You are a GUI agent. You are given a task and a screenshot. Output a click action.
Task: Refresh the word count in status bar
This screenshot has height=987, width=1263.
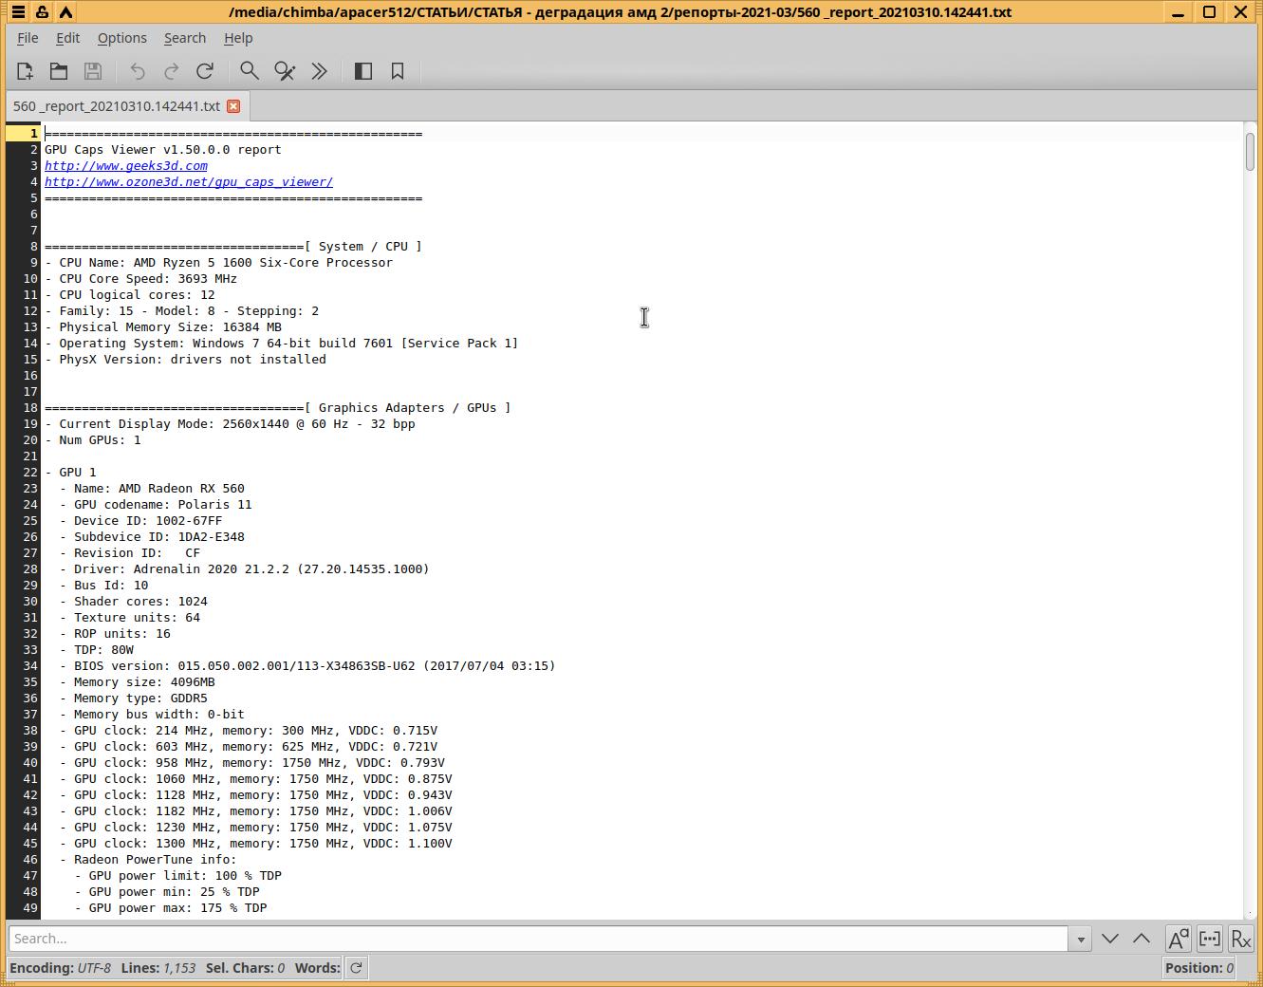point(356,968)
